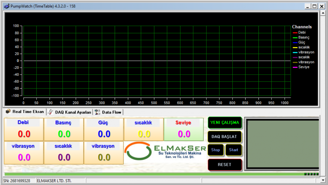
Task: Click the tools icon on DAQ Kanal Ayarları tab
Action: pyautogui.click(x=51, y=112)
